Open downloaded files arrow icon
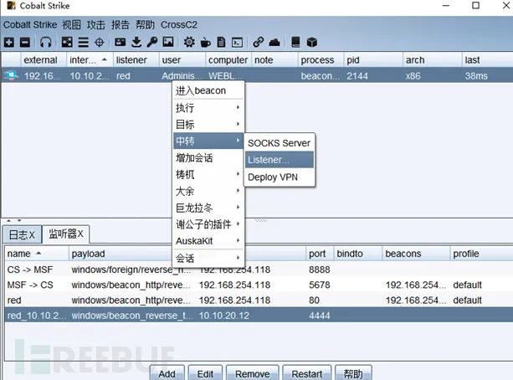Viewport: 513px width, 380px height. click(x=136, y=42)
